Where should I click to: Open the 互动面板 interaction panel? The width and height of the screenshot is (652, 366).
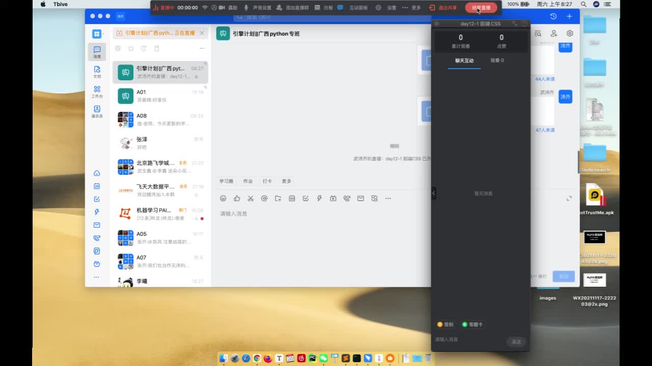pos(353,8)
